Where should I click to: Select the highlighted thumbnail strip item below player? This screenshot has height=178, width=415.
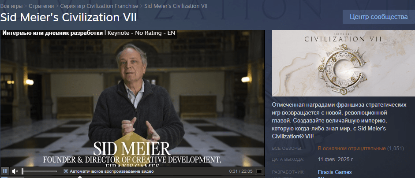click(x=4, y=177)
